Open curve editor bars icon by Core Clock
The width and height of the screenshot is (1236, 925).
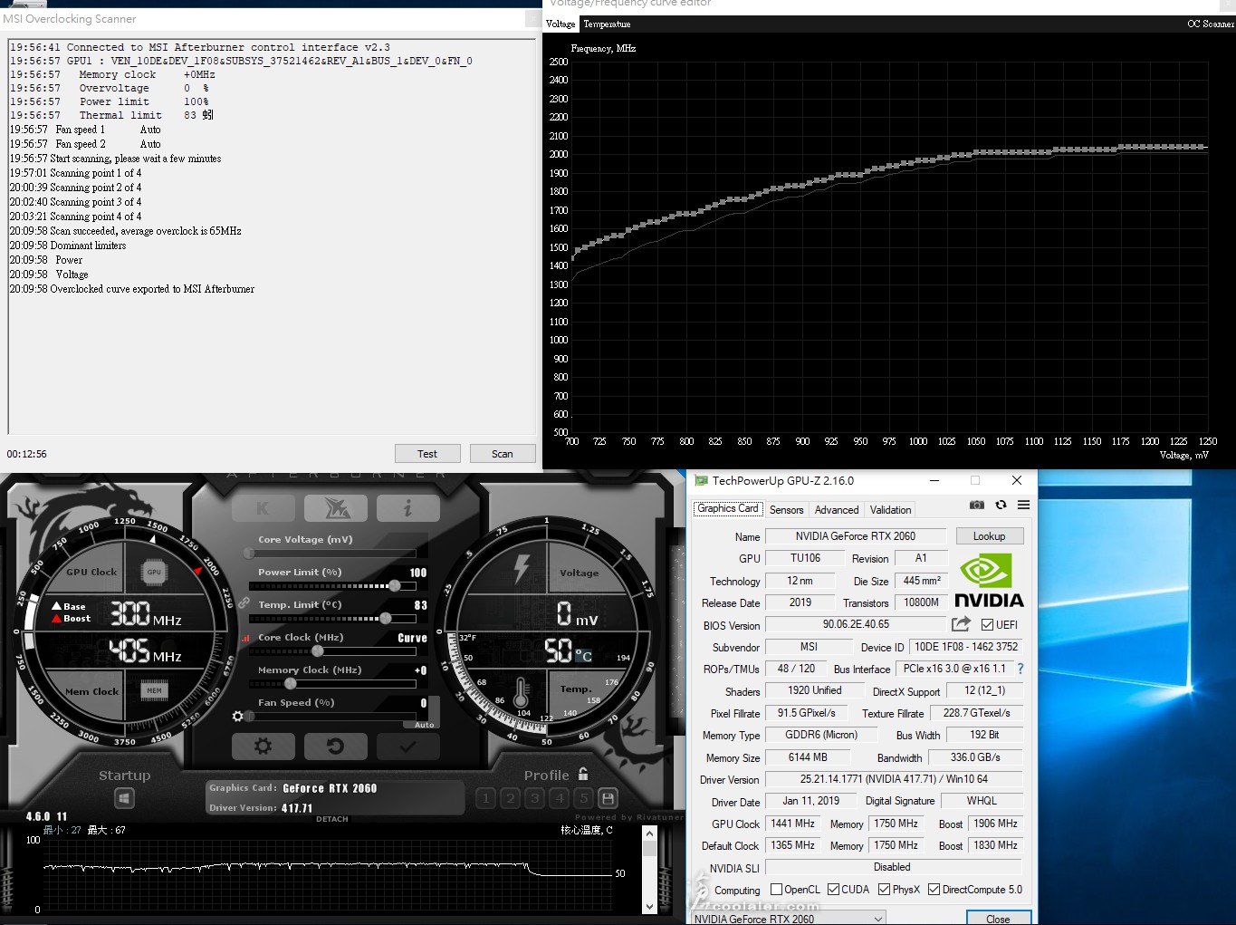[x=245, y=638]
